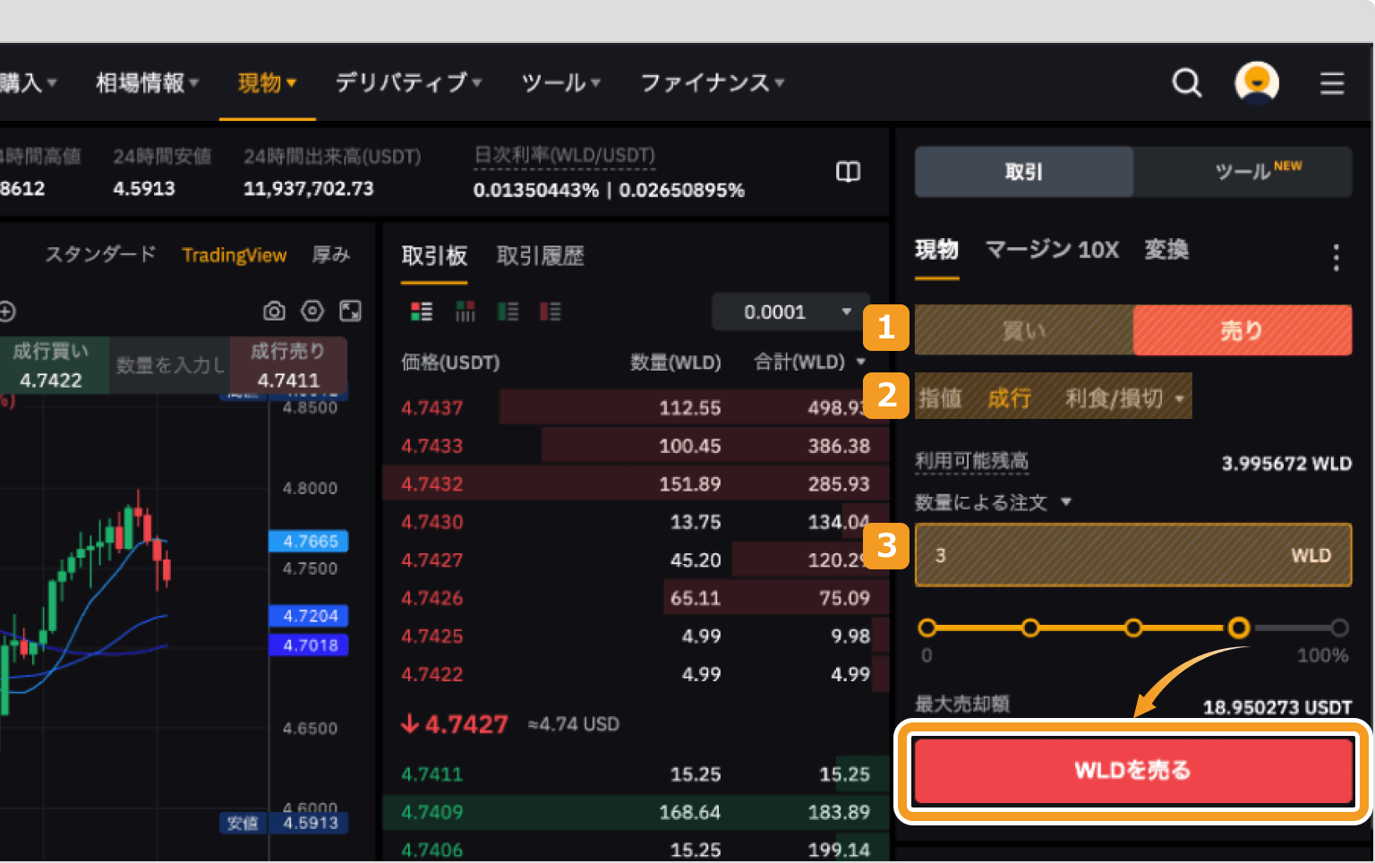Image resolution: width=1375 pixels, height=863 pixels.
Task: Open the hamburger menu icon
Action: pos(1332,83)
